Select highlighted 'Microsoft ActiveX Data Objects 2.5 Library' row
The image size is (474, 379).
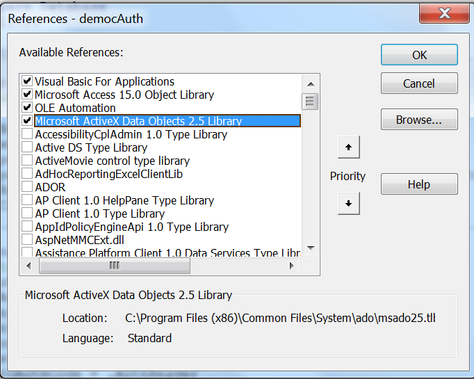tap(167, 121)
